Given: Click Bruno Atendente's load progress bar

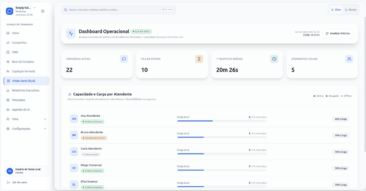Looking at the screenshot, I should [222, 137].
